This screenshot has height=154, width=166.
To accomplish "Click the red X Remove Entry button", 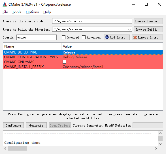I will pyautogui.click(x=147, y=37).
